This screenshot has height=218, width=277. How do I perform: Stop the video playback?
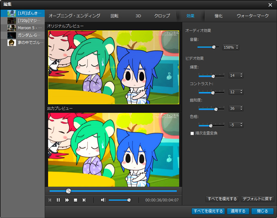[x=75, y=200]
